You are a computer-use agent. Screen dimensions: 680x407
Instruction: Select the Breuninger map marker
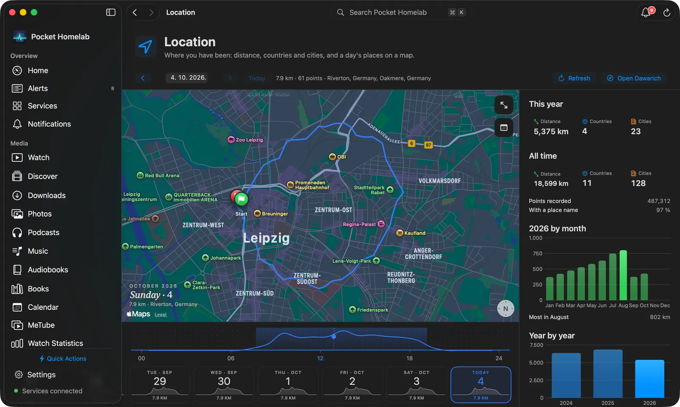coord(257,213)
